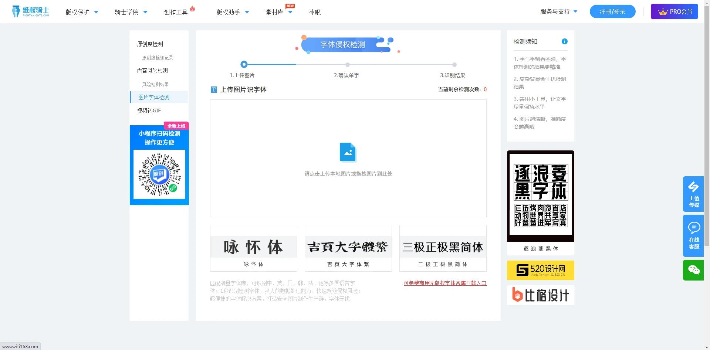The image size is (710, 350).
Task: Click step marker 2.确认单字 on progress bar
Action: coord(347,64)
